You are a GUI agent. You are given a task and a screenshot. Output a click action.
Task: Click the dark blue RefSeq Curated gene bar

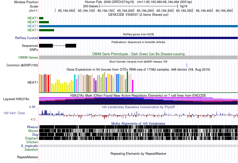(139, 38)
